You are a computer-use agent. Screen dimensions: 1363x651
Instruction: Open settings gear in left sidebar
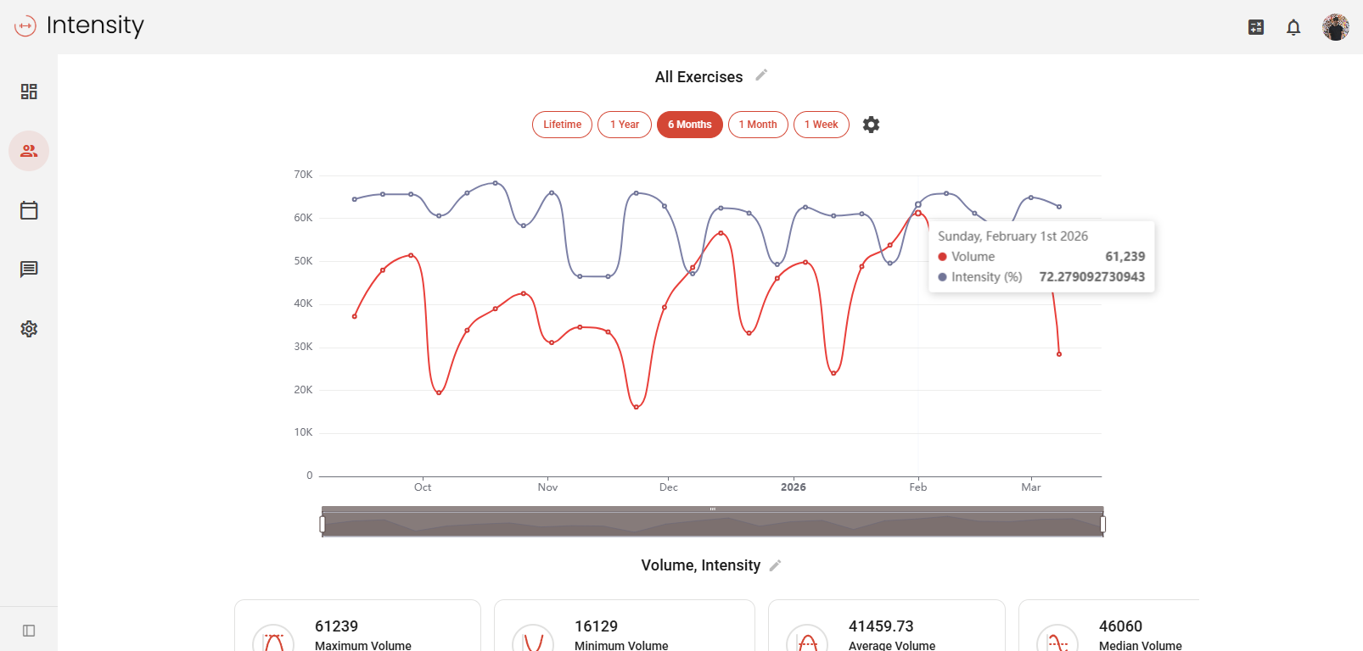point(29,329)
